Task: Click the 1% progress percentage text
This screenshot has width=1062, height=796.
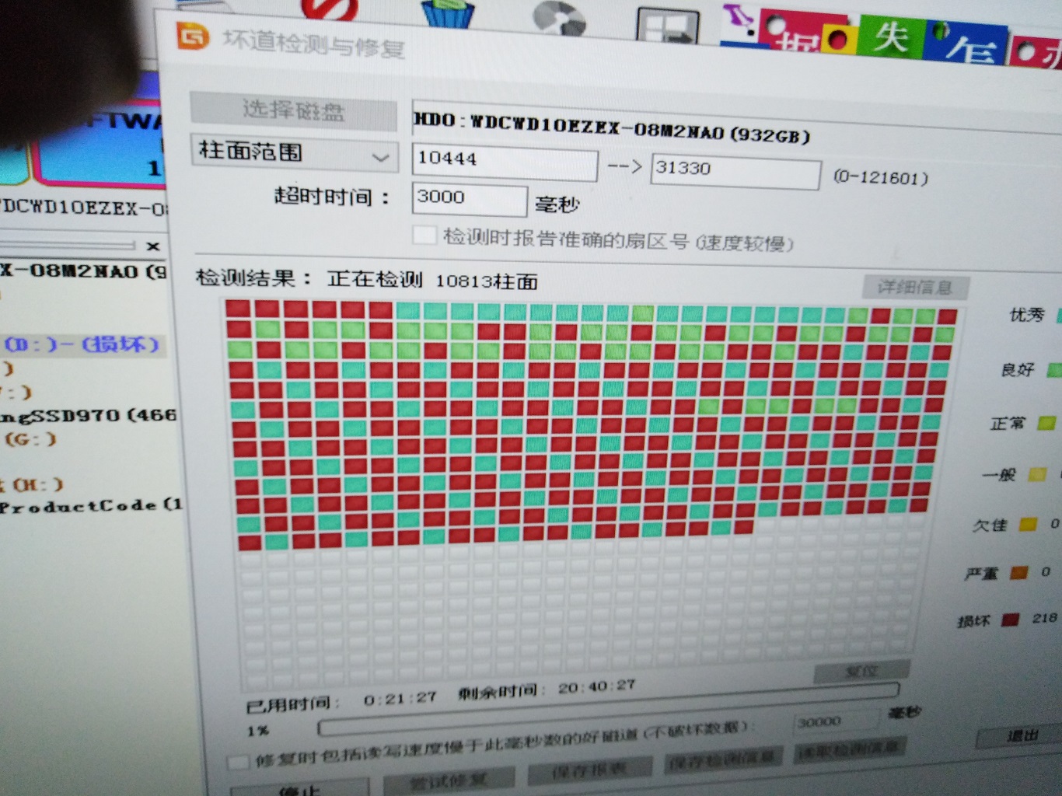Action: [x=258, y=731]
